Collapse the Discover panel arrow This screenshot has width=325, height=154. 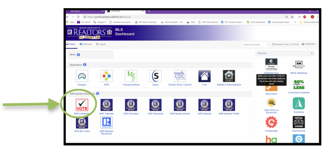click(x=312, y=53)
